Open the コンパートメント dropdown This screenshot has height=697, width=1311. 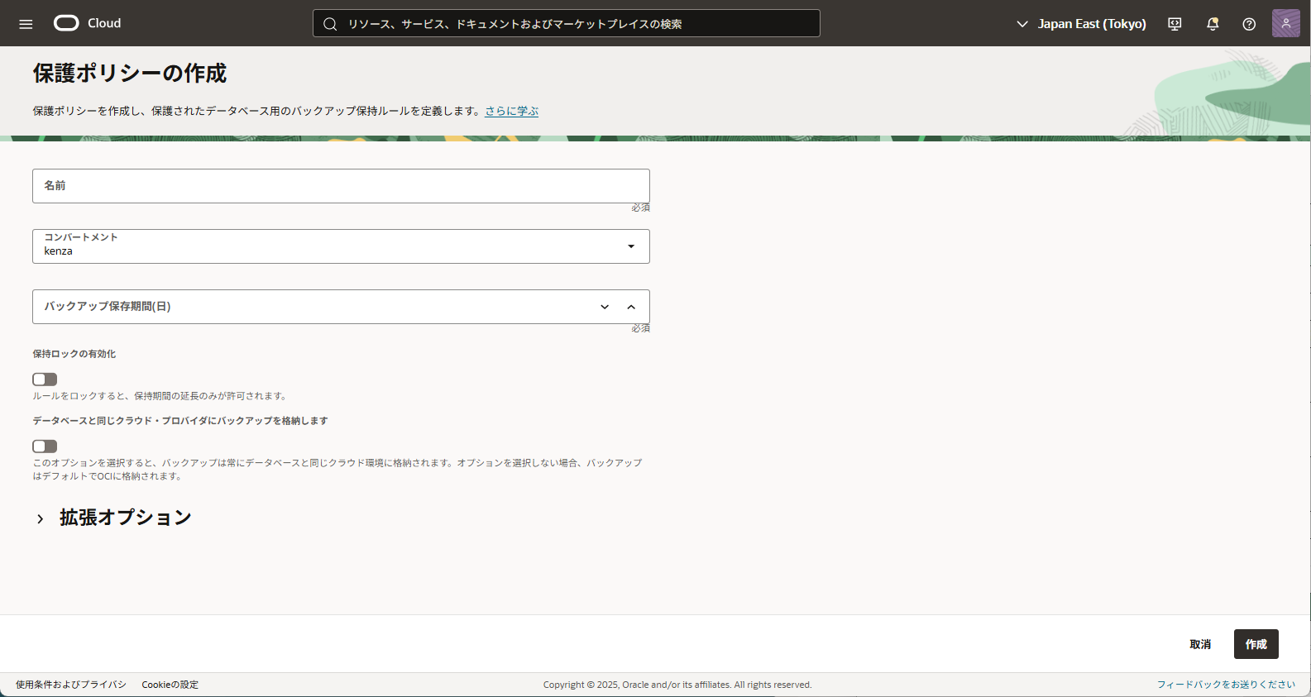(341, 246)
